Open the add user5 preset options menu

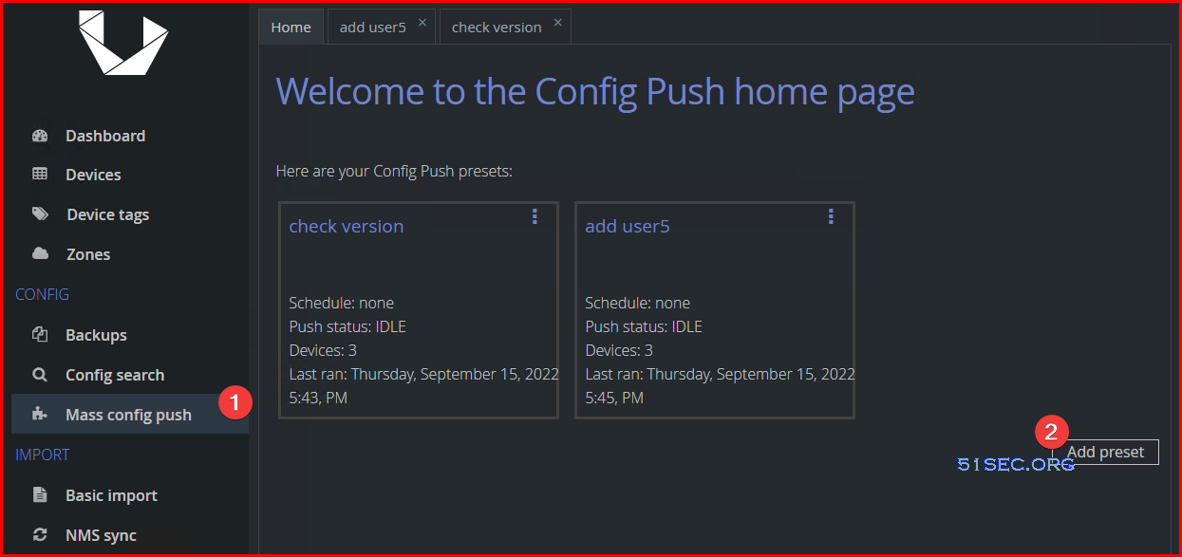[831, 216]
